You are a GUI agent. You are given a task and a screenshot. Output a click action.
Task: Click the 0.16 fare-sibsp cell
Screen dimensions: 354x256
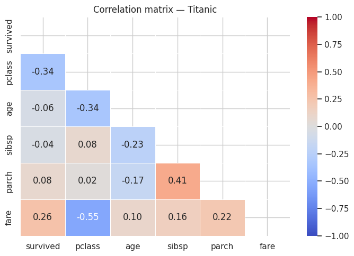coord(178,218)
